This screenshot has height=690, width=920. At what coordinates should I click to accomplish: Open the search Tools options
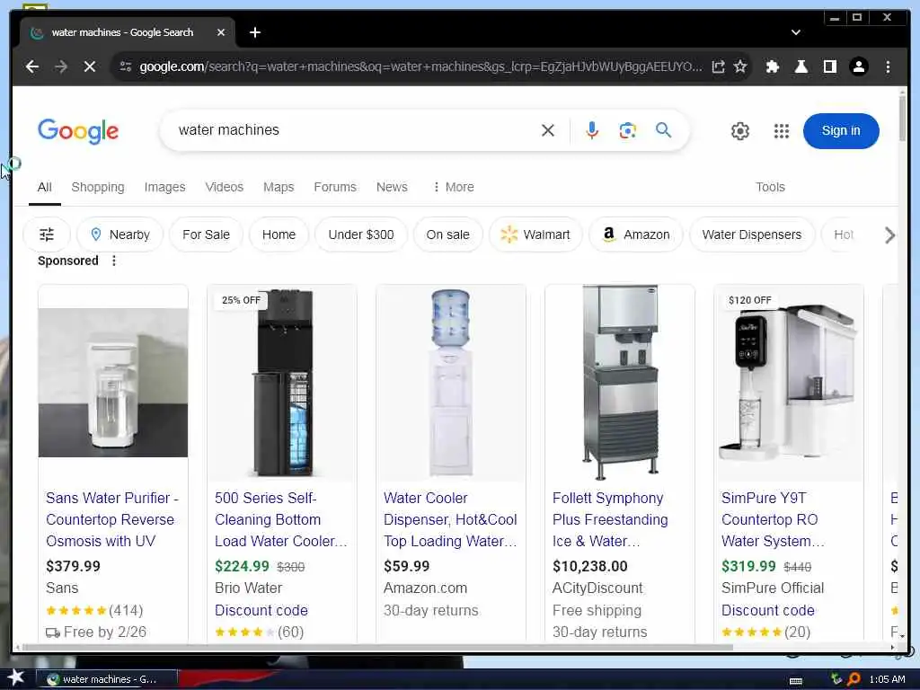click(x=770, y=187)
